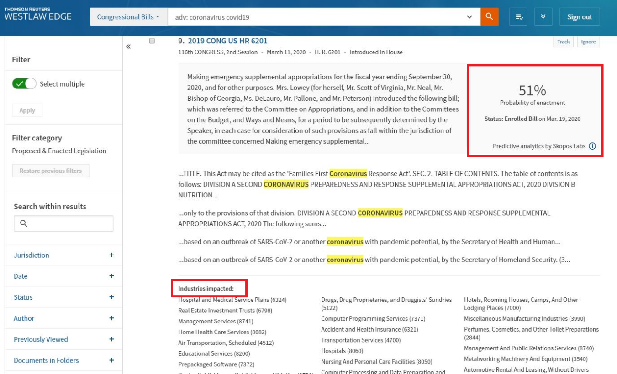
Task: Click the select-all checklist icon in header
Action: [x=519, y=17]
